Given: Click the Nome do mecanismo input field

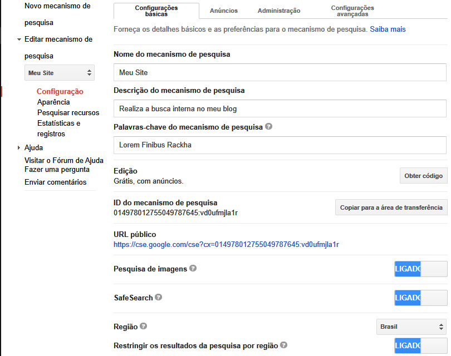Looking at the screenshot, I should 280,72.
